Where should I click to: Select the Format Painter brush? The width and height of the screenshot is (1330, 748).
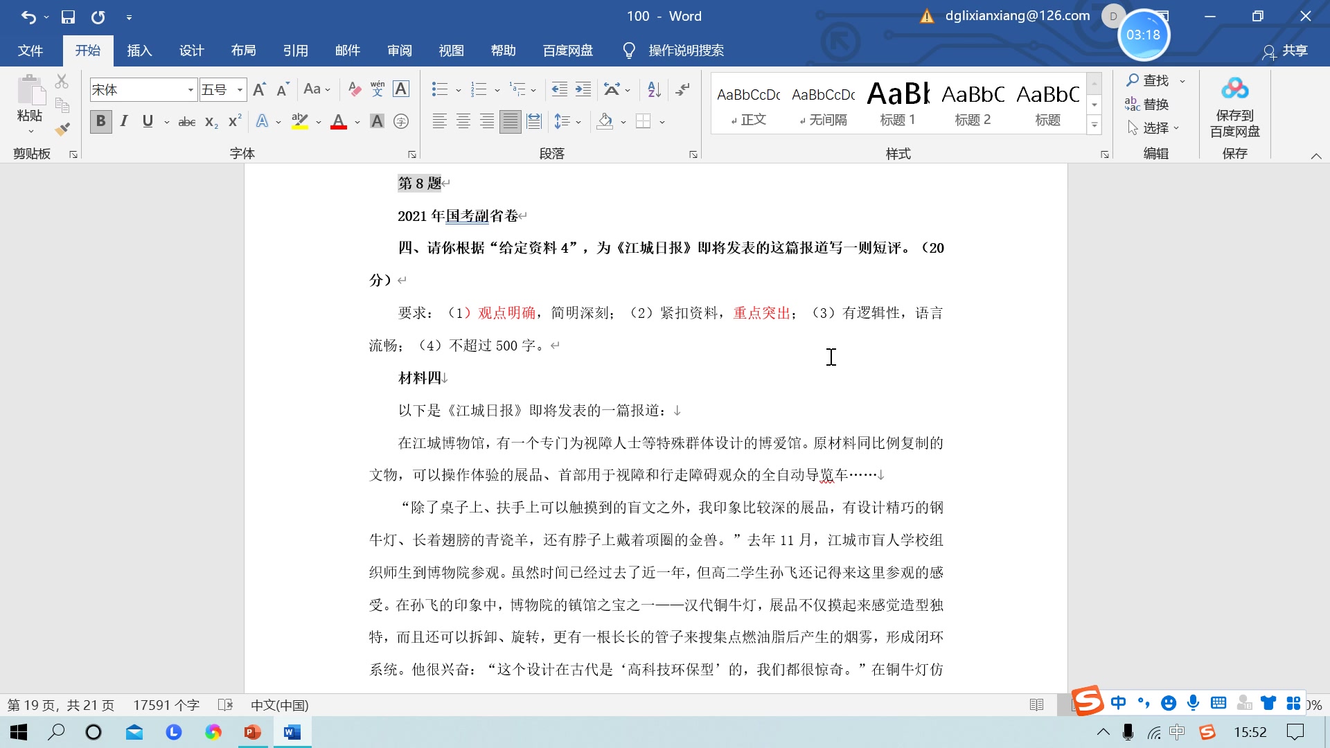(62, 129)
